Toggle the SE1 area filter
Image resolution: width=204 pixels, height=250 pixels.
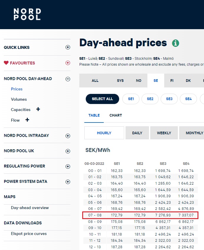click(x=131, y=99)
